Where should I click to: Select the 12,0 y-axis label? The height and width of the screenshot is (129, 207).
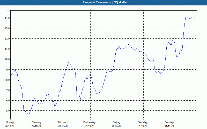(x=7, y=38)
